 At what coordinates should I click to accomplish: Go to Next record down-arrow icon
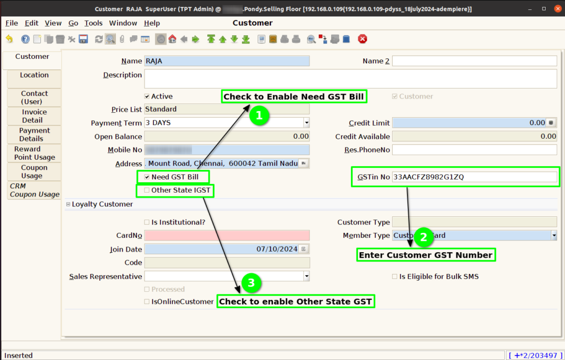point(234,39)
